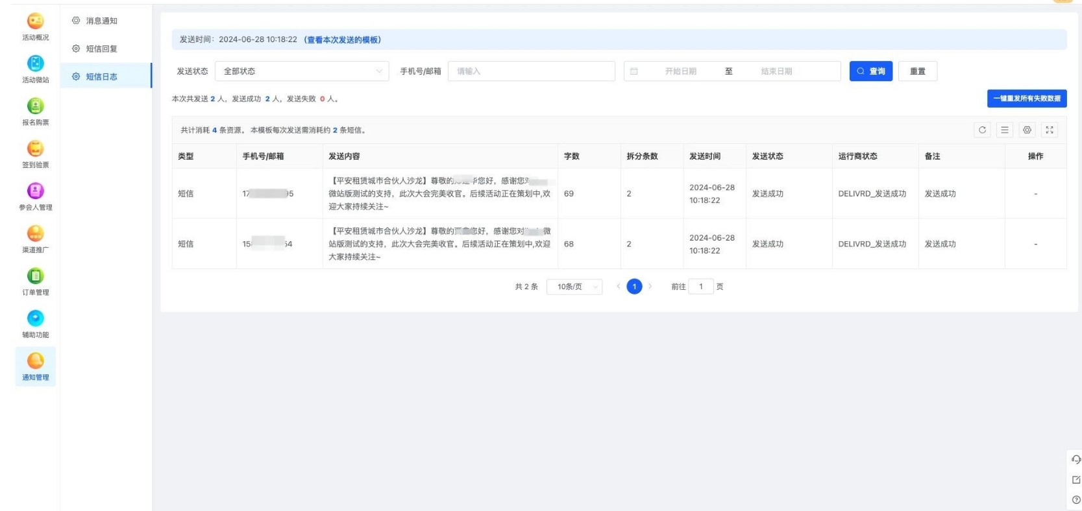Expand the 发送状态 dropdown

click(302, 71)
